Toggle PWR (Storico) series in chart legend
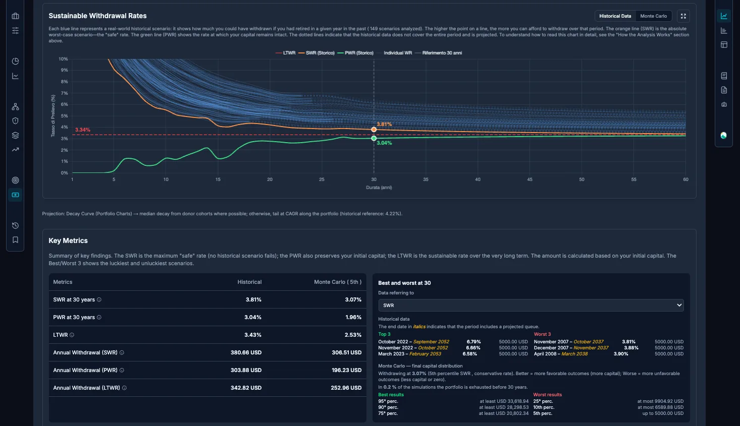 (x=355, y=53)
